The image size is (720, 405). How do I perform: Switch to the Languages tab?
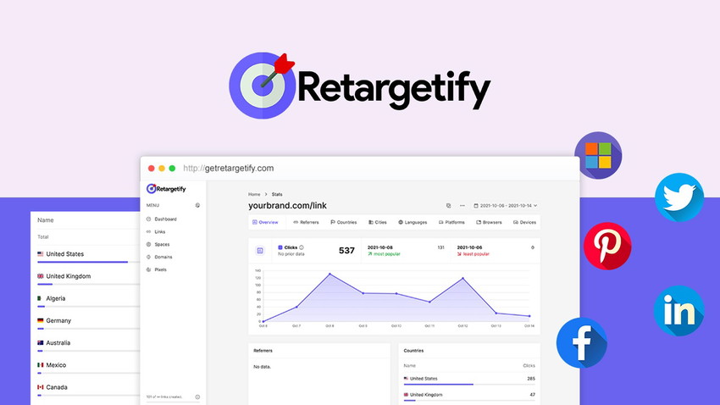[413, 222]
